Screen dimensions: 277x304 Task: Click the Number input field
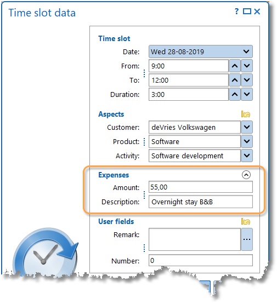pos(201,260)
